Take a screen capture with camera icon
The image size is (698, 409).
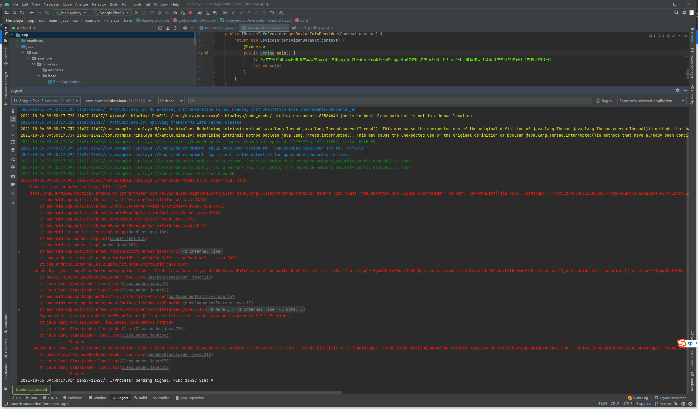pos(13,177)
